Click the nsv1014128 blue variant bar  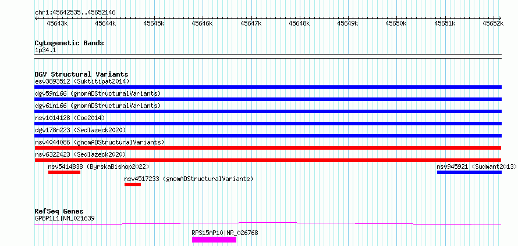click(268, 124)
